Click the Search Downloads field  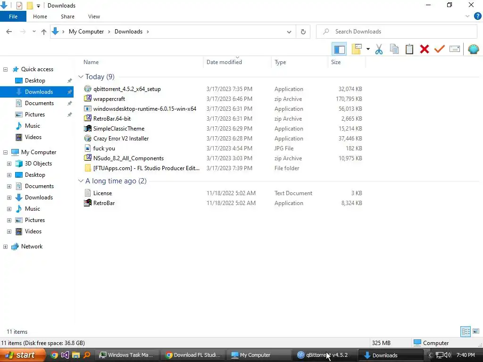point(396,32)
